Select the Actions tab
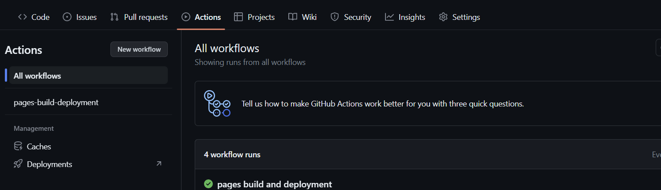This screenshot has height=190, width=661. click(x=201, y=17)
